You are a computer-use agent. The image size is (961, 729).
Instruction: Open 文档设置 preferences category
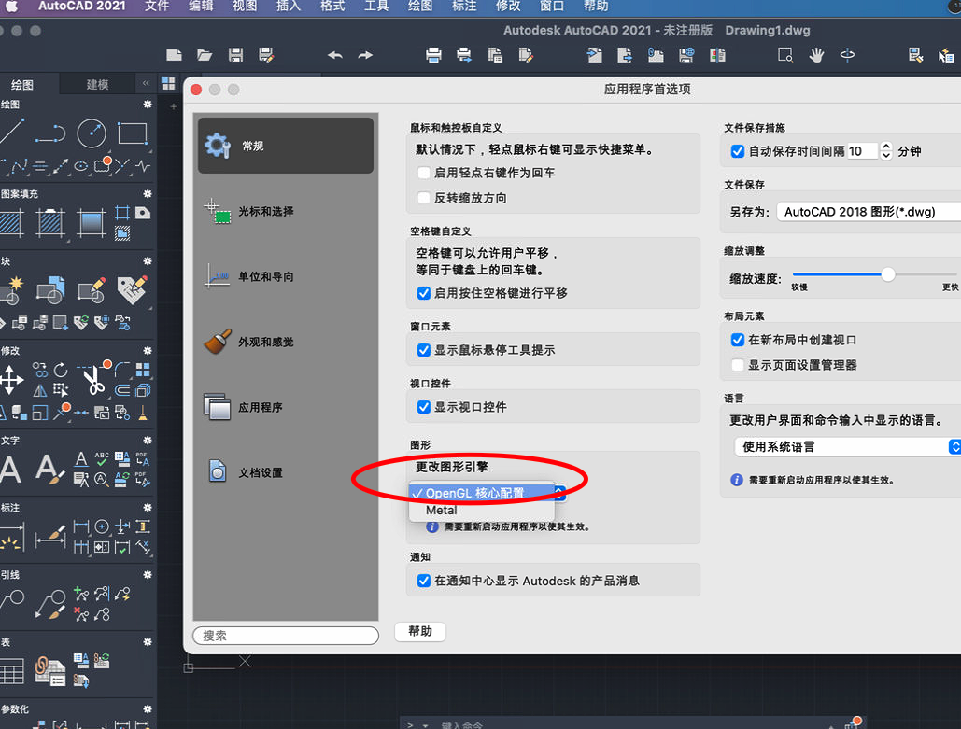point(286,473)
